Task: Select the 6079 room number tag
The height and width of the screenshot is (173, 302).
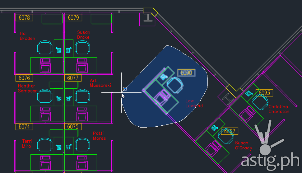Action: tap(73, 17)
